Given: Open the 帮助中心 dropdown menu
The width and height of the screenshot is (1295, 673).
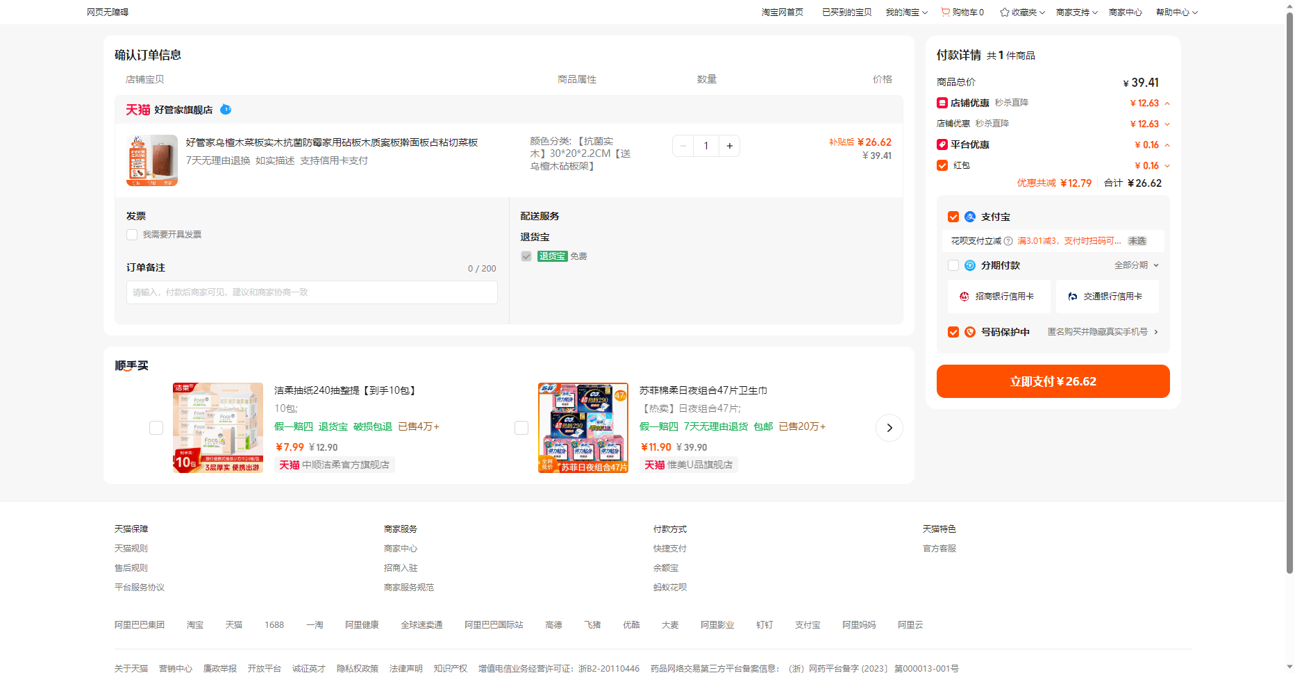Looking at the screenshot, I should [1177, 13].
